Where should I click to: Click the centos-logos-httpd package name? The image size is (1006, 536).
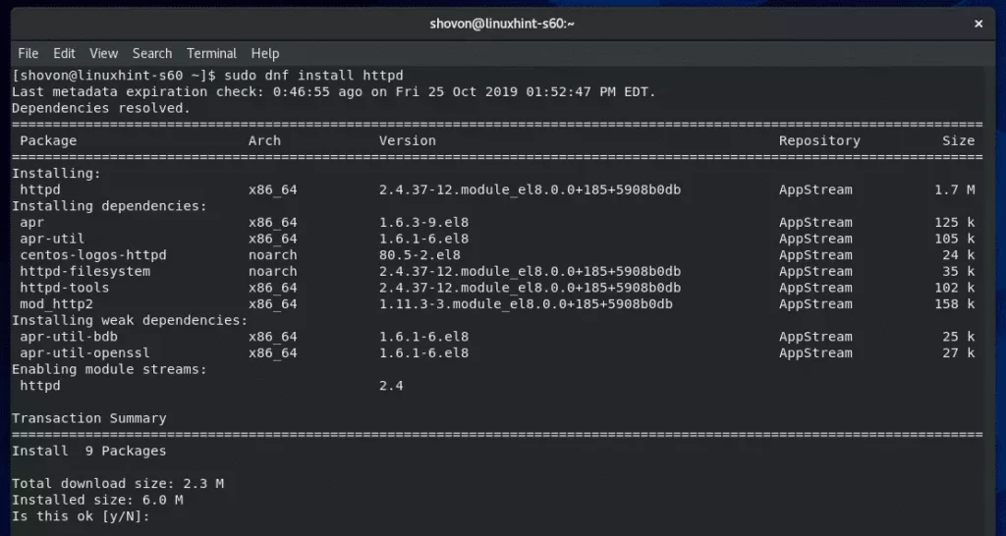[x=93, y=254]
